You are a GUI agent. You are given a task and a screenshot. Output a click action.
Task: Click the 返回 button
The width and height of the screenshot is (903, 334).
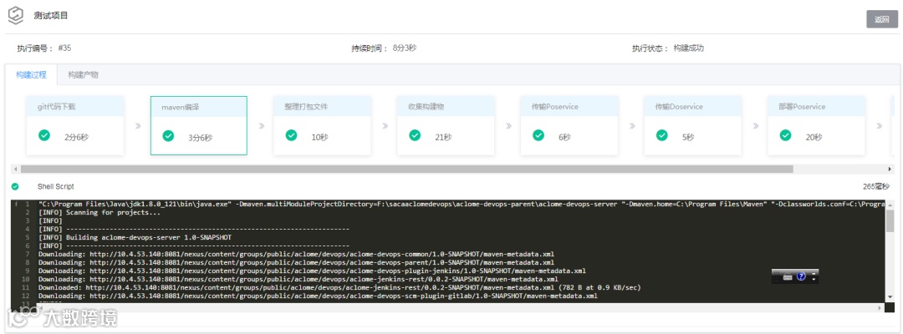pos(882,19)
